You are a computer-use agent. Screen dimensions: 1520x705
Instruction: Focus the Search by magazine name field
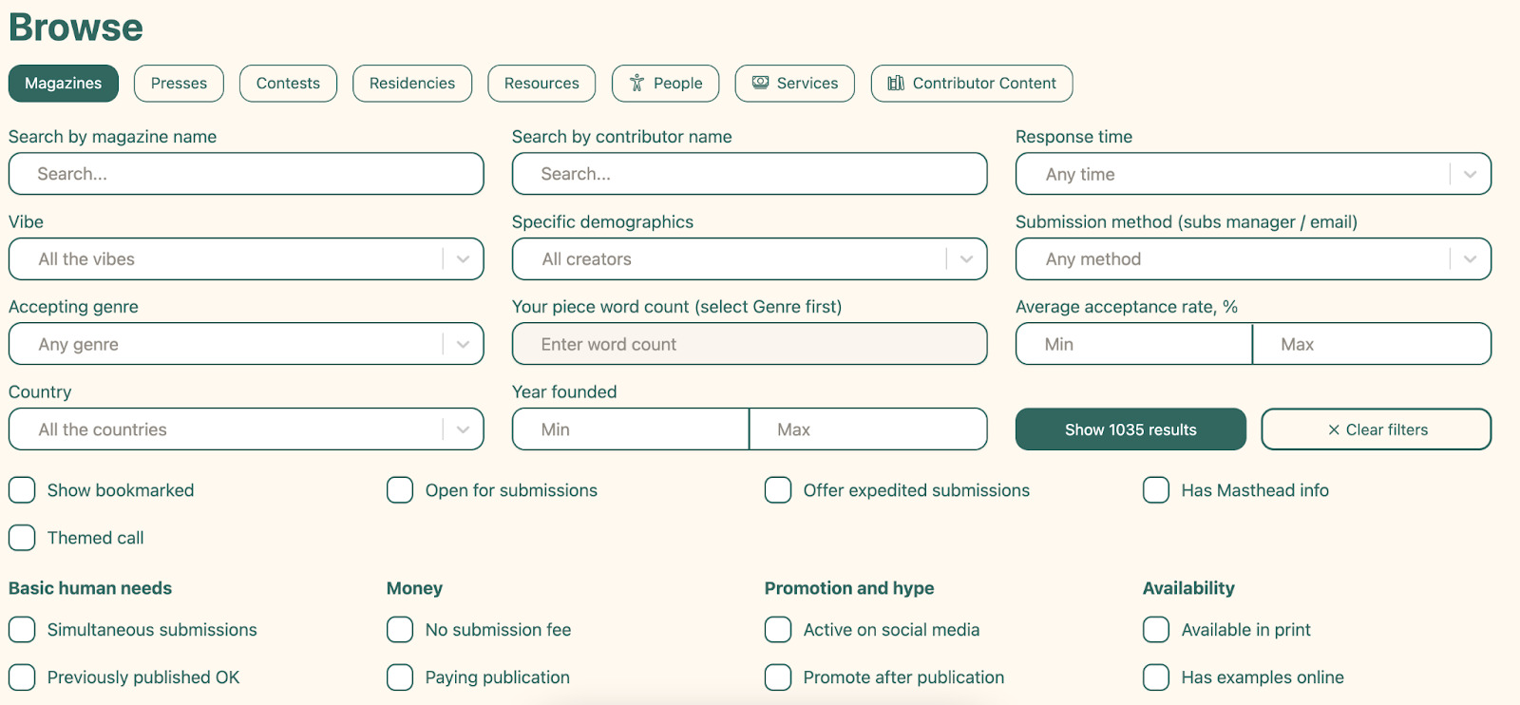tap(246, 175)
